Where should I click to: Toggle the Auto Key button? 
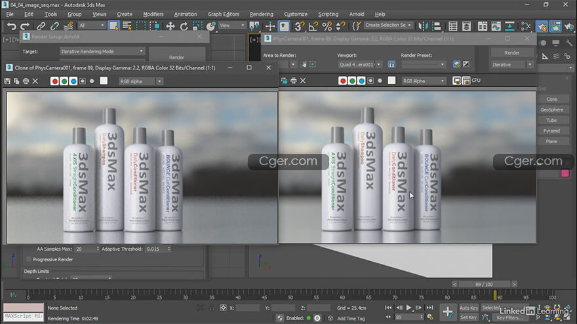(x=469, y=308)
